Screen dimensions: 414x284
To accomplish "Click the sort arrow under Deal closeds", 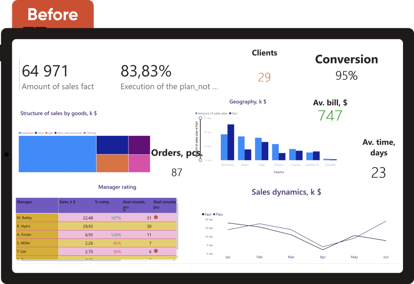I will [x=124, y=210].
